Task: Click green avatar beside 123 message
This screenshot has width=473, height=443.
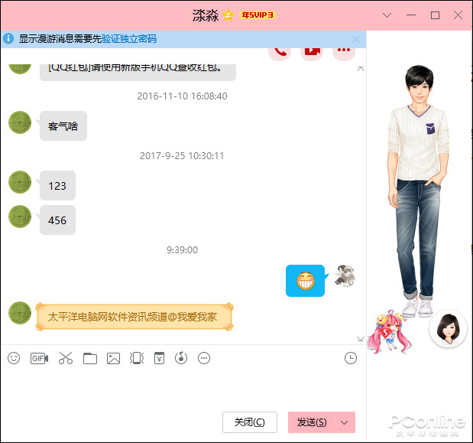Action: coord(20,182)
